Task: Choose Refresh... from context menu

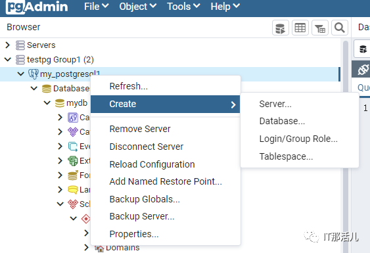Action: 166,86
